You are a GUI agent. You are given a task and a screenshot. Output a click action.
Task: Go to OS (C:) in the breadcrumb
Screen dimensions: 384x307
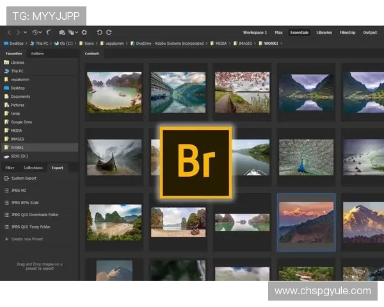63,43
